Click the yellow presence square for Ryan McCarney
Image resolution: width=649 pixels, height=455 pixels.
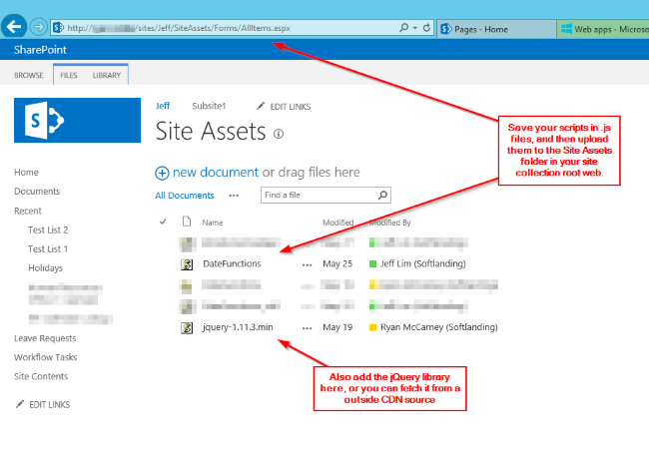tap(372, 327)
